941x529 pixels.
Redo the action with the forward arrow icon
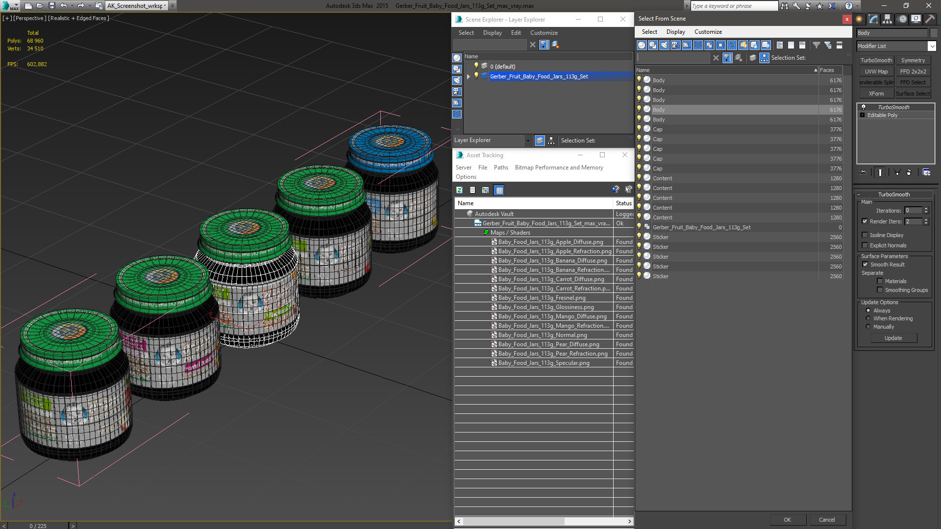pos(81,6)
